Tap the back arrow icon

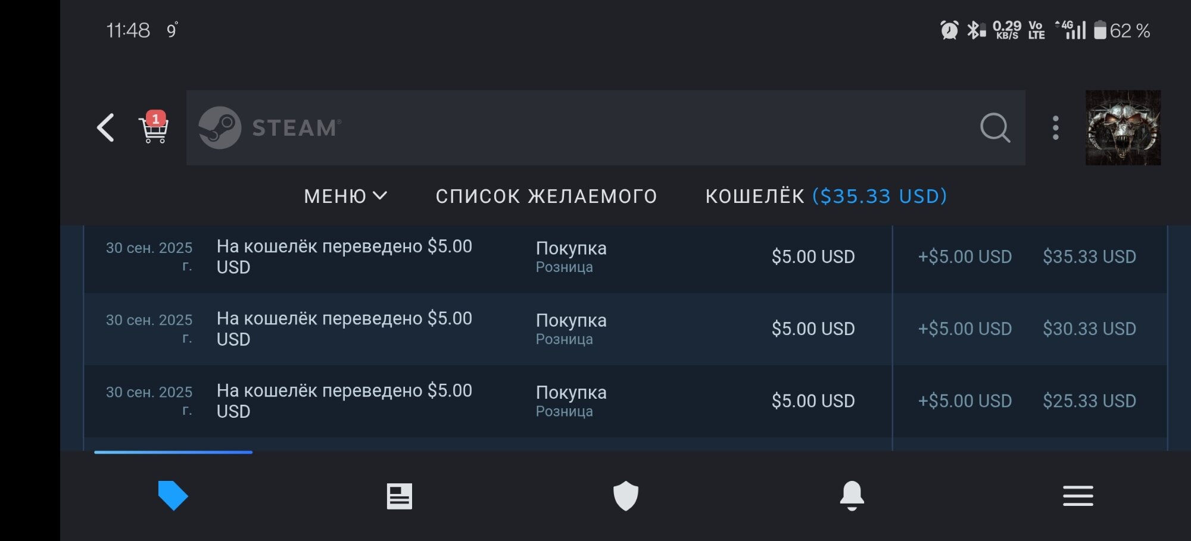pyautogui.click(x=106, y=128)
